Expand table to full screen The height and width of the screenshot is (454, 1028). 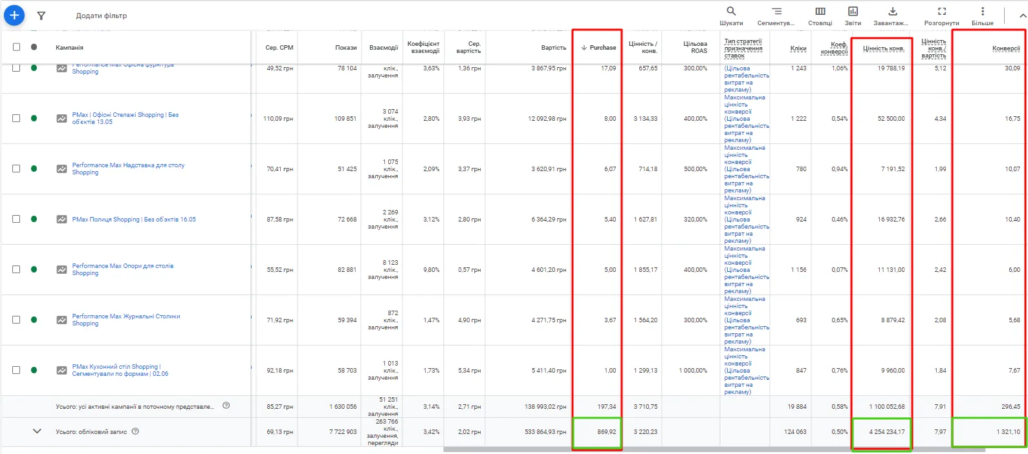941,12
